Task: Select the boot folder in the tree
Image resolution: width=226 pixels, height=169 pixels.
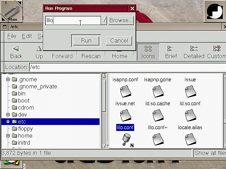Action: [20, 100]
